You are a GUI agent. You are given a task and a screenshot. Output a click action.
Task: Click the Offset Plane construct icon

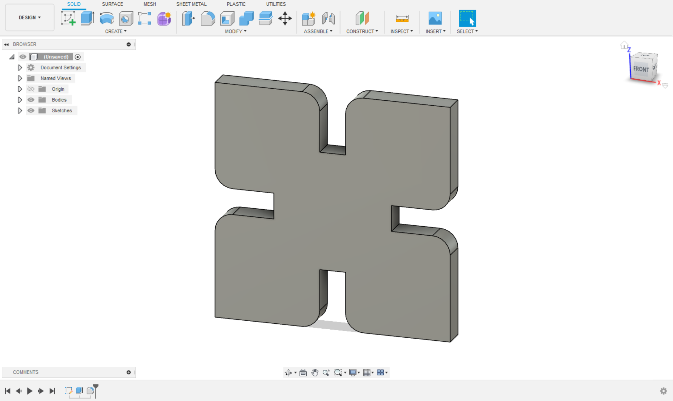tap(362, 18)
